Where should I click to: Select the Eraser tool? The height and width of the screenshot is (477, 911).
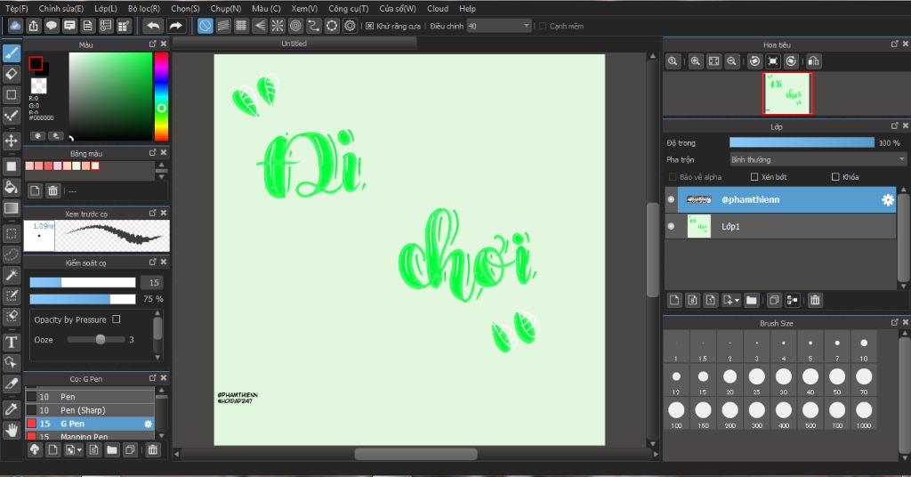coord(12,74)
